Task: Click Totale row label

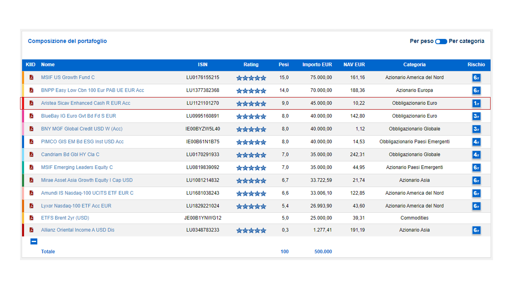Action: [x=48, y=252]
